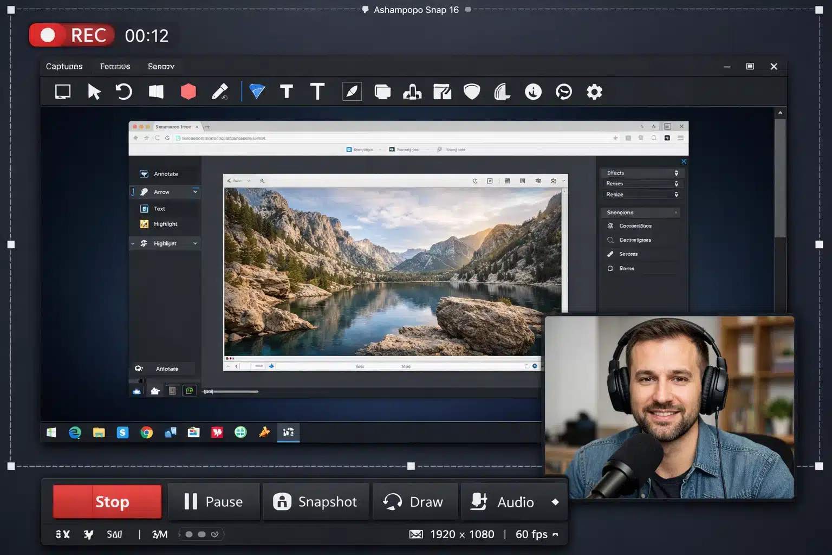This screenshot has height=555, width=832.
Task: Open the Pen annotation tool
Action: tap(220, 92)
